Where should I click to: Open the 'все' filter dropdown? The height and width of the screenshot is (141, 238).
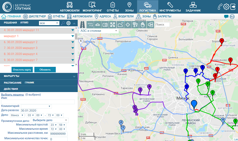click(x=49, y=23)
